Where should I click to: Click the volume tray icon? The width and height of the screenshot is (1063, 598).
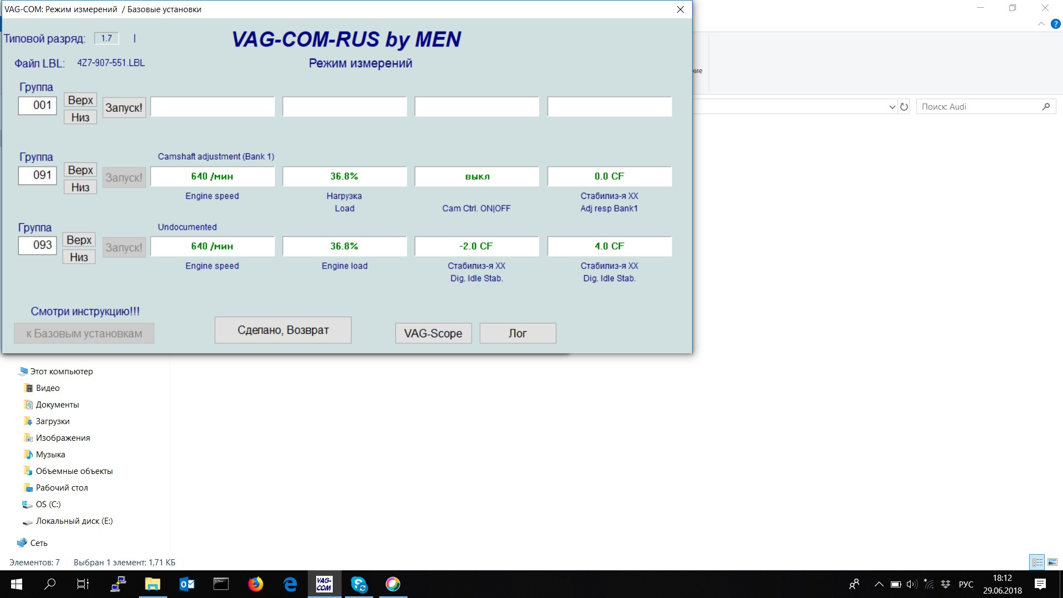click(x=911, y=584)
